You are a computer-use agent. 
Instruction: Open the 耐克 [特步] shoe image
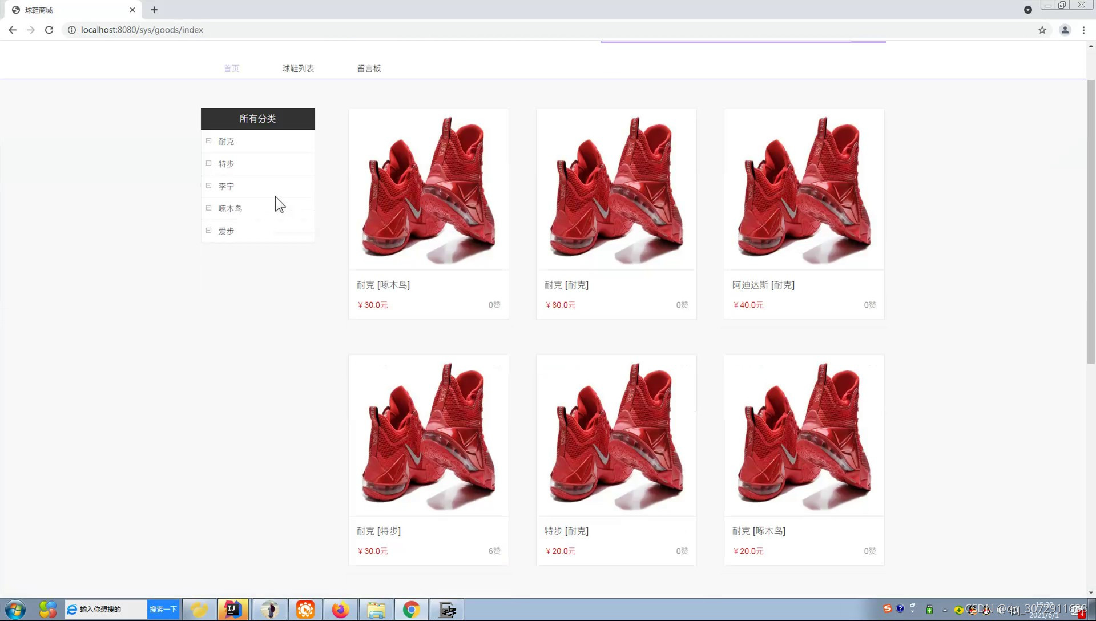429,435
